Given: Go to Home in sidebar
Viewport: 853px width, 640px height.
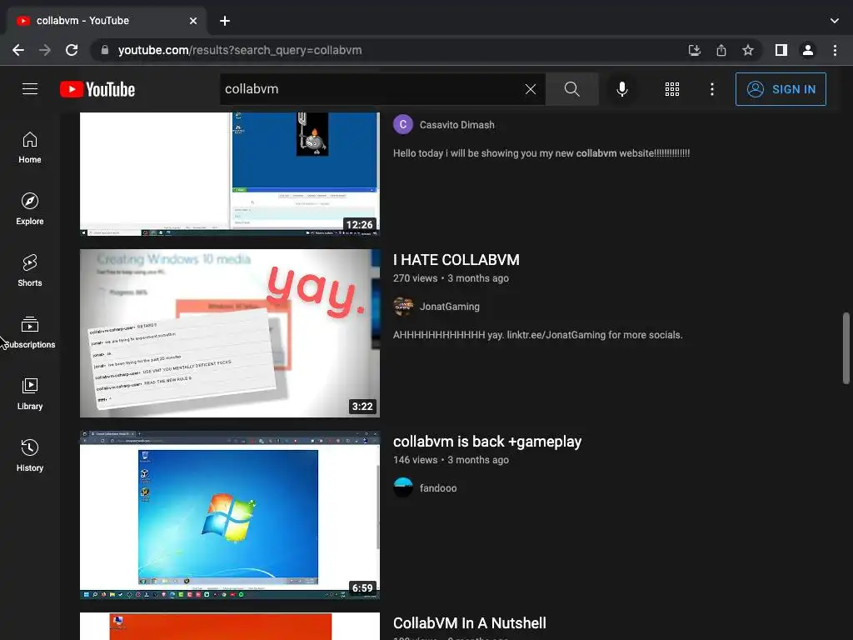Looking at the screenshot, I should (x=30, y=147).
